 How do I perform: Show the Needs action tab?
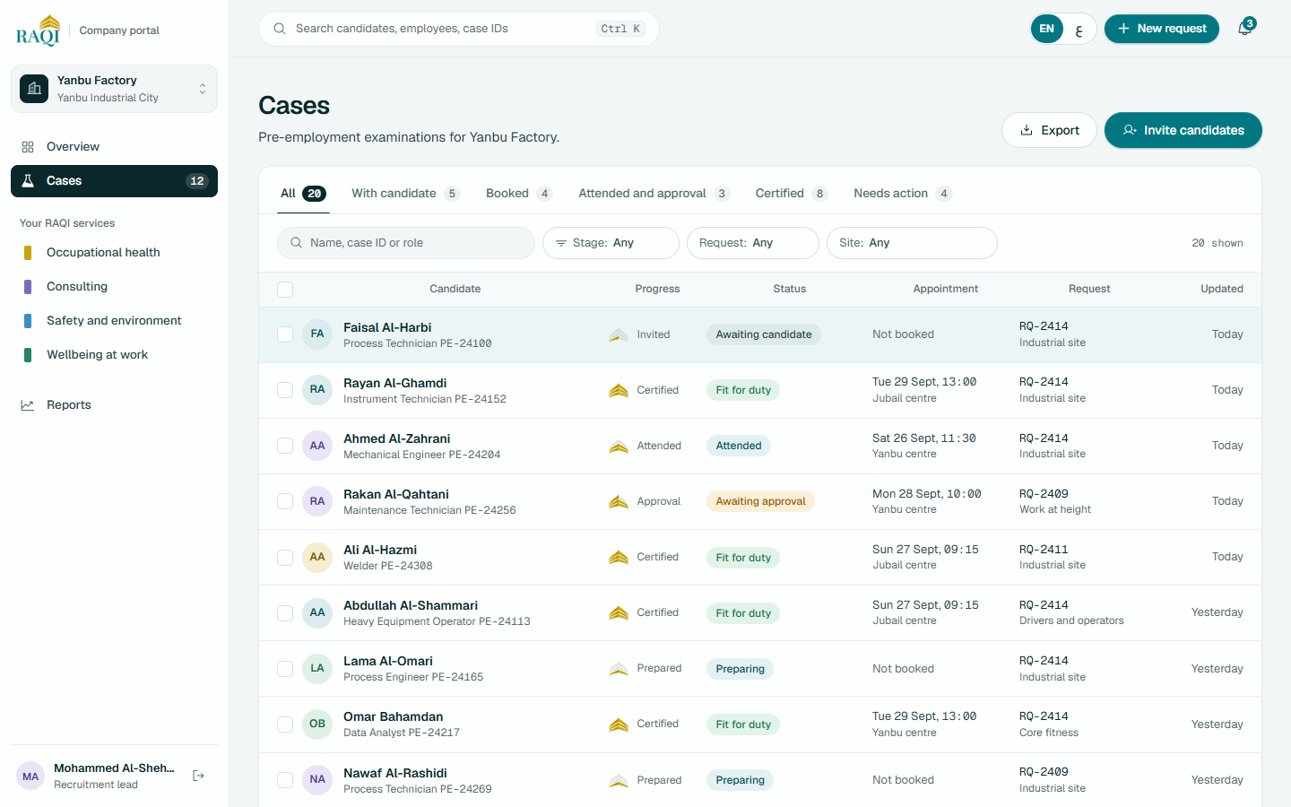click(903, 194)
